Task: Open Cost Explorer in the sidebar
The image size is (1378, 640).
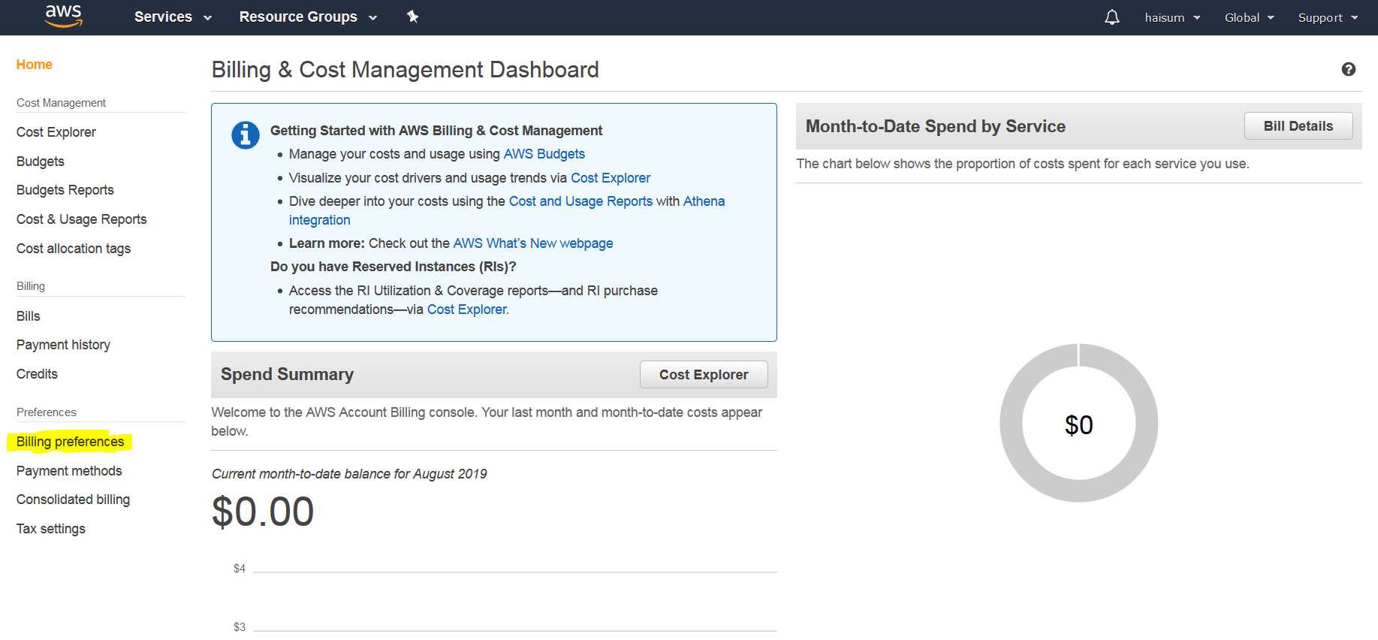Action: tap(56, 132)
